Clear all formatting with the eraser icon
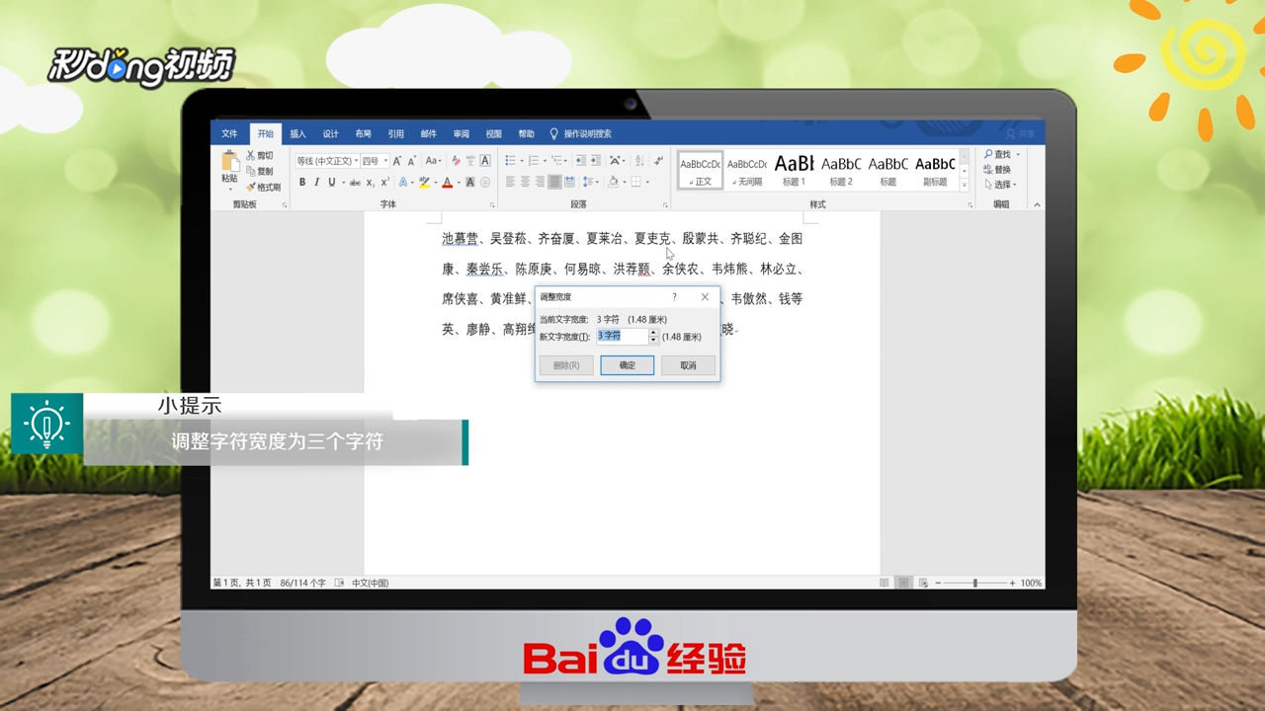The height and width of the screenshot is (711, 1265). (x=456, y=161)
